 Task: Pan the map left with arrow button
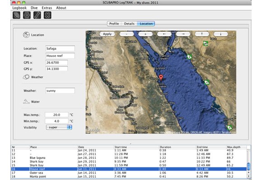(x=164, y=34)
